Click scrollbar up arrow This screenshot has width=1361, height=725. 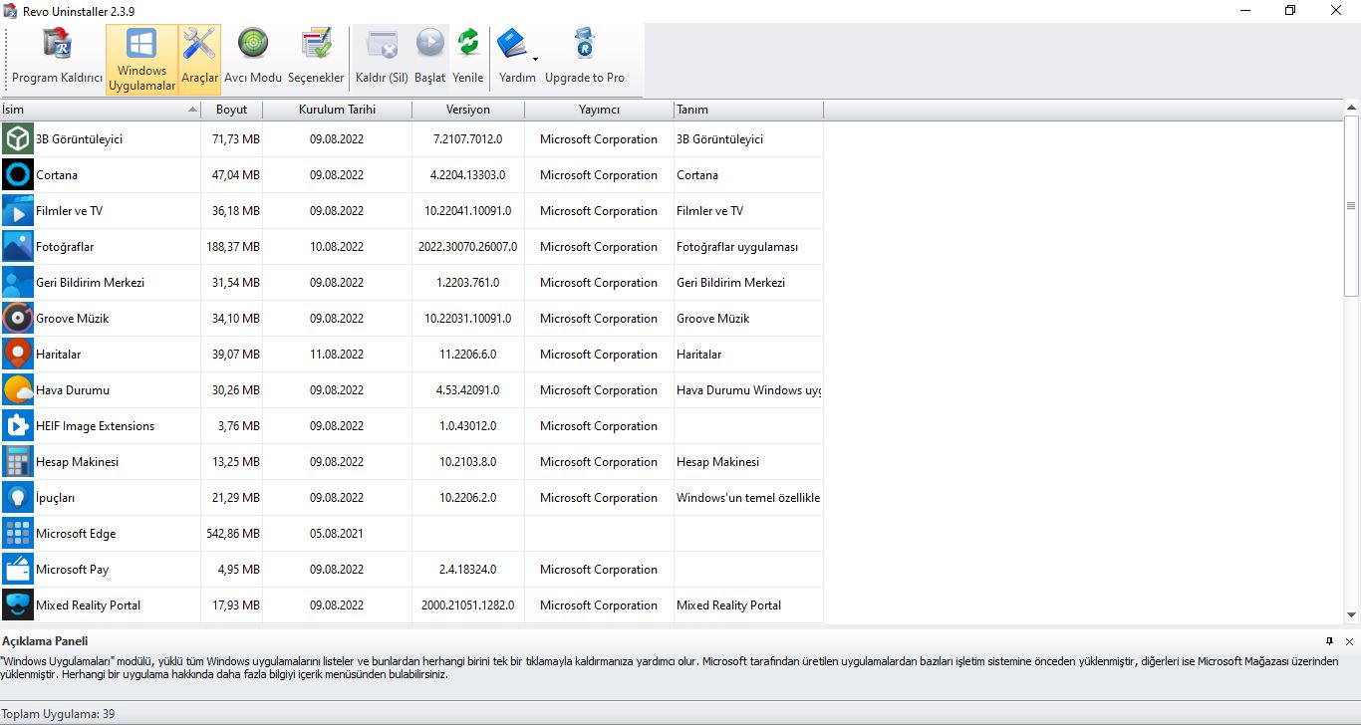click(x=1352, y=108)
